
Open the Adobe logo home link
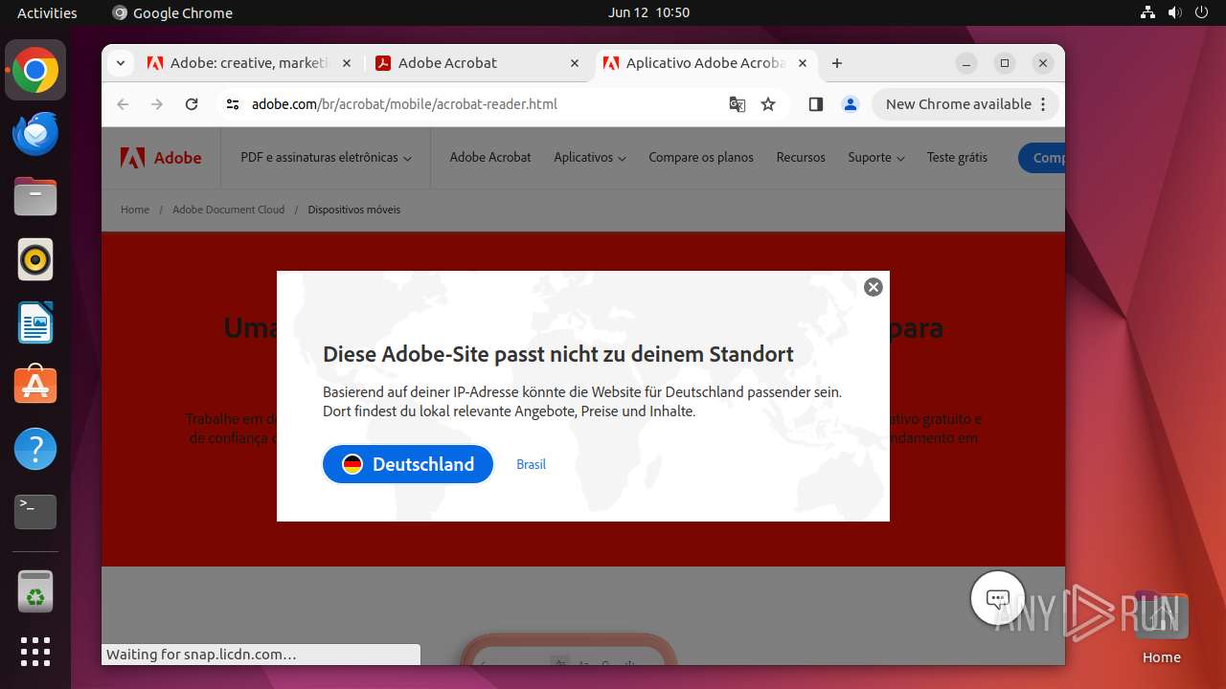tap(161, 158)
